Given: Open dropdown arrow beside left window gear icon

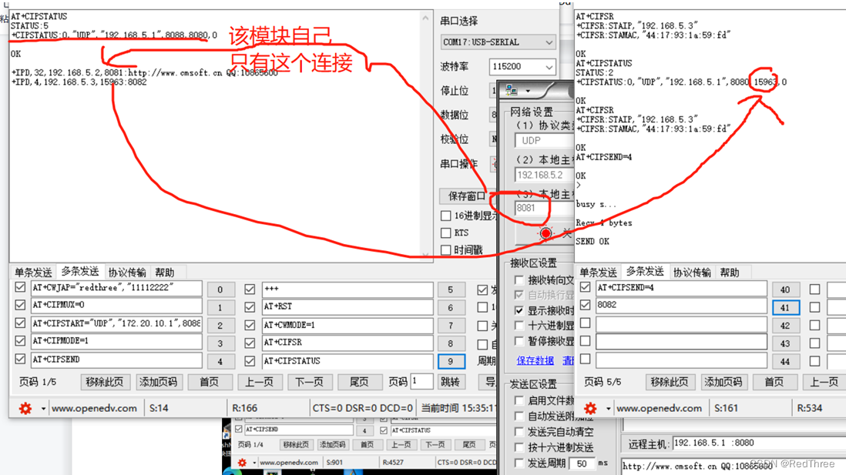Looking at the screenshot, I should click(43, 409).
